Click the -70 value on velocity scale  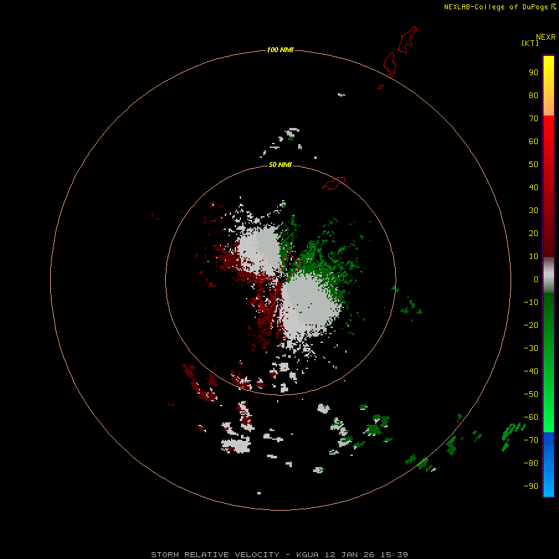click(531, 440)
